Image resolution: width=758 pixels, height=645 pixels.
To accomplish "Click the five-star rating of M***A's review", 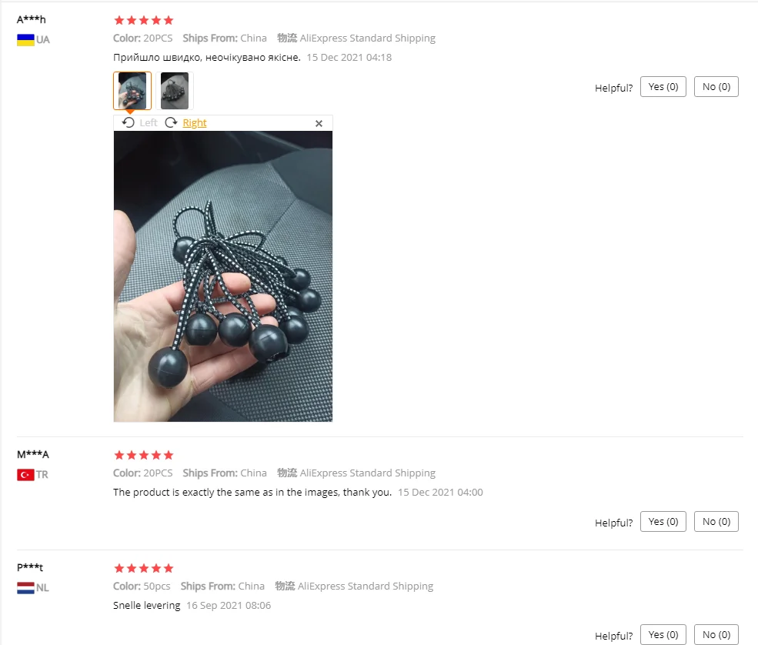I will 144,455.
